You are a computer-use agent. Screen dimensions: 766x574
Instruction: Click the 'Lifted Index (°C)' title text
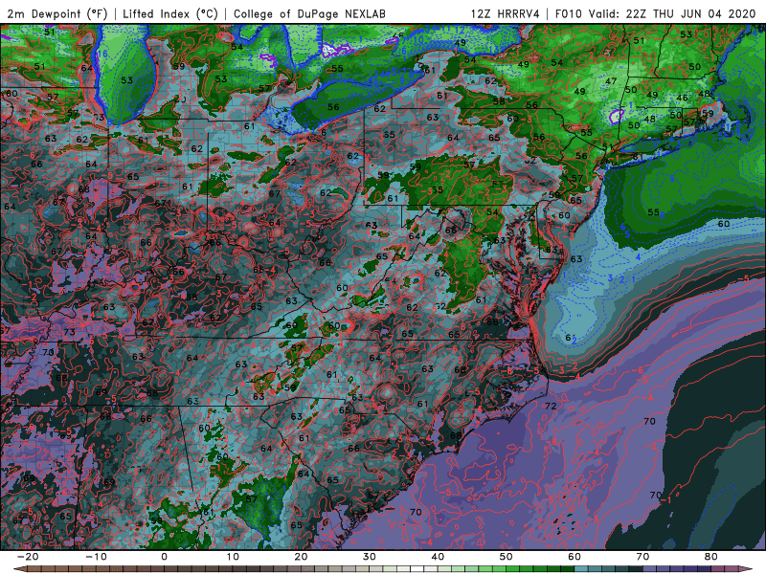coord(170,13)
